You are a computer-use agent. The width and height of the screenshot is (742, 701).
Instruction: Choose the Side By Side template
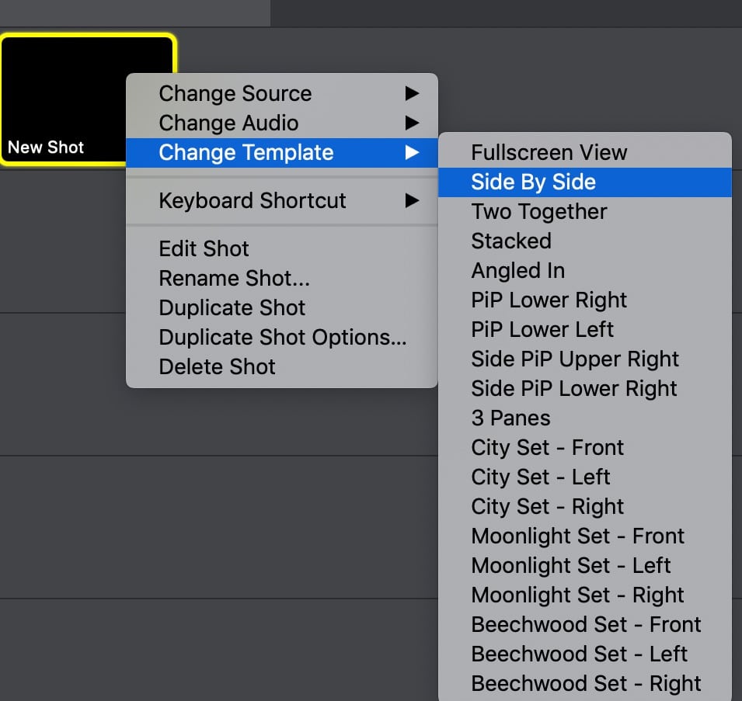click(534, 182)
